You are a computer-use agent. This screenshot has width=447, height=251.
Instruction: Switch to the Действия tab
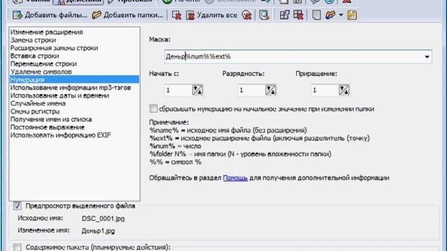click(x=78, y=1)
